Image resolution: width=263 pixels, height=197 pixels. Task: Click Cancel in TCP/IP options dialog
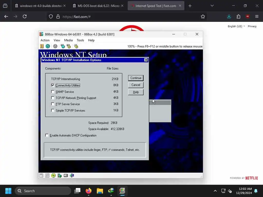click(x=136, y=85)
